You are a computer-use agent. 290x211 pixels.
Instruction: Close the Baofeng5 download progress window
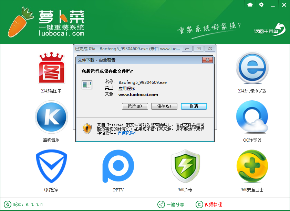210,49
